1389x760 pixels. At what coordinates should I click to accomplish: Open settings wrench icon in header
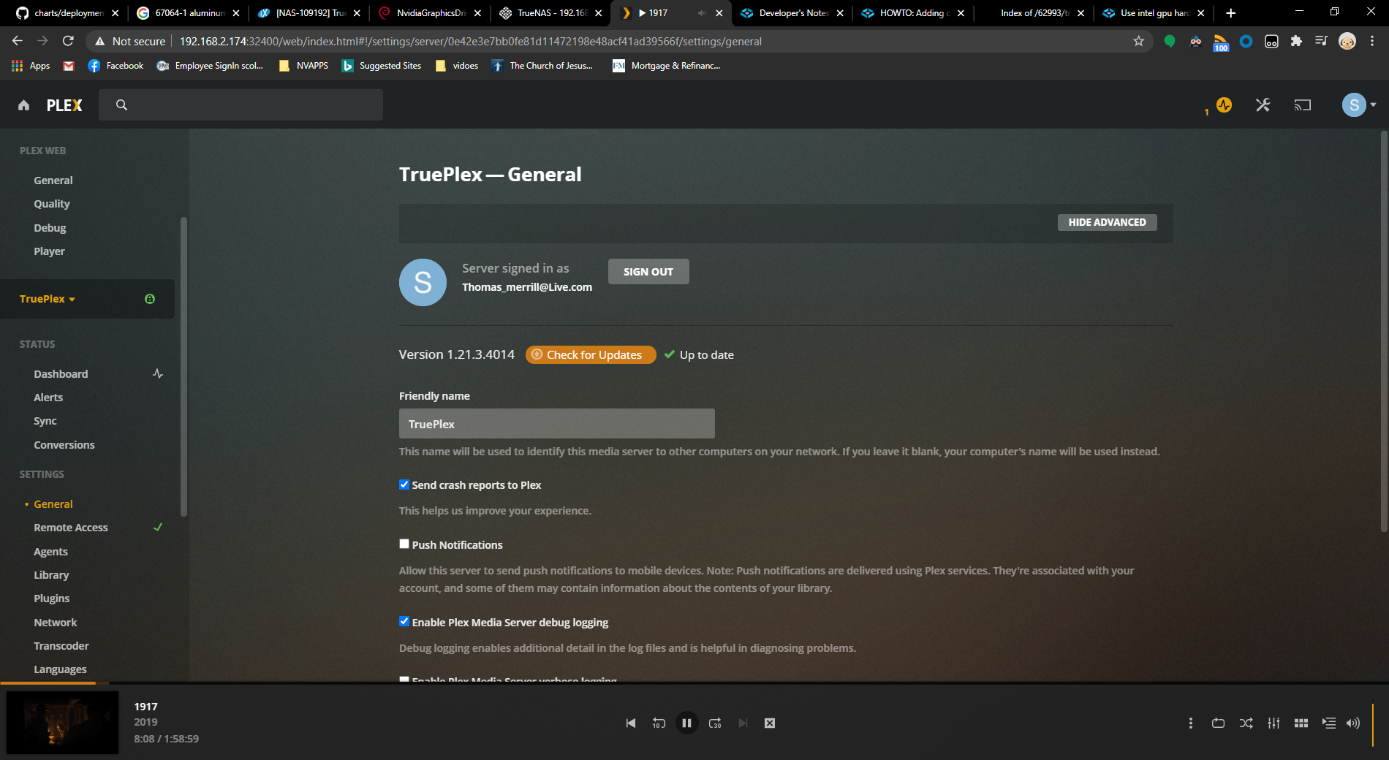[x=1263, y=105]
